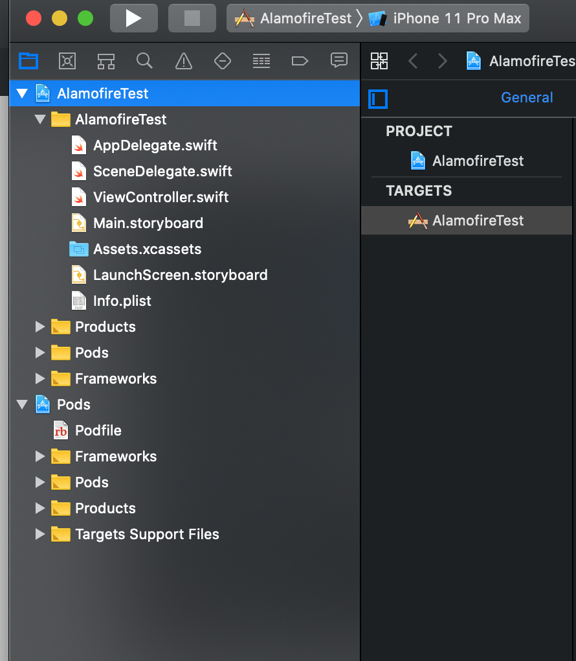
Task: Click the app target icon beside AlamofireTest target
Action: point(417,220)
